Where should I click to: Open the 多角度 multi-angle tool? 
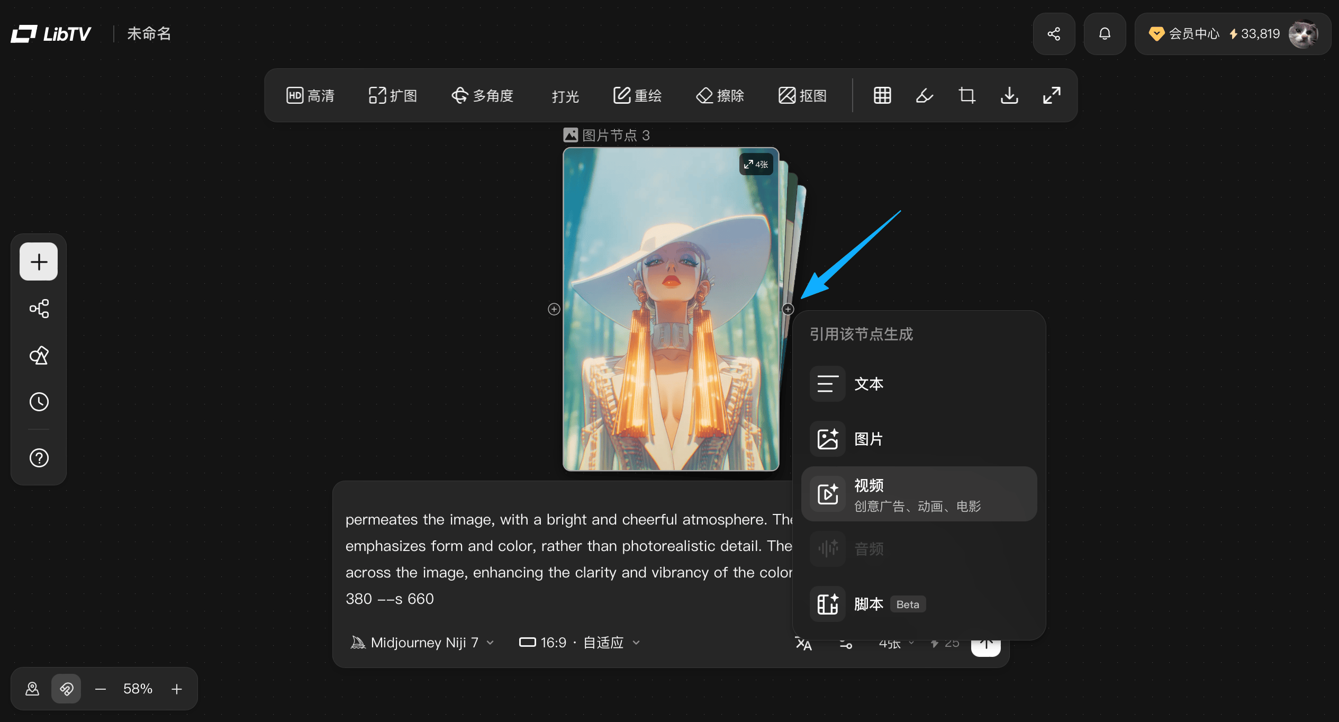tap(483, 96)
